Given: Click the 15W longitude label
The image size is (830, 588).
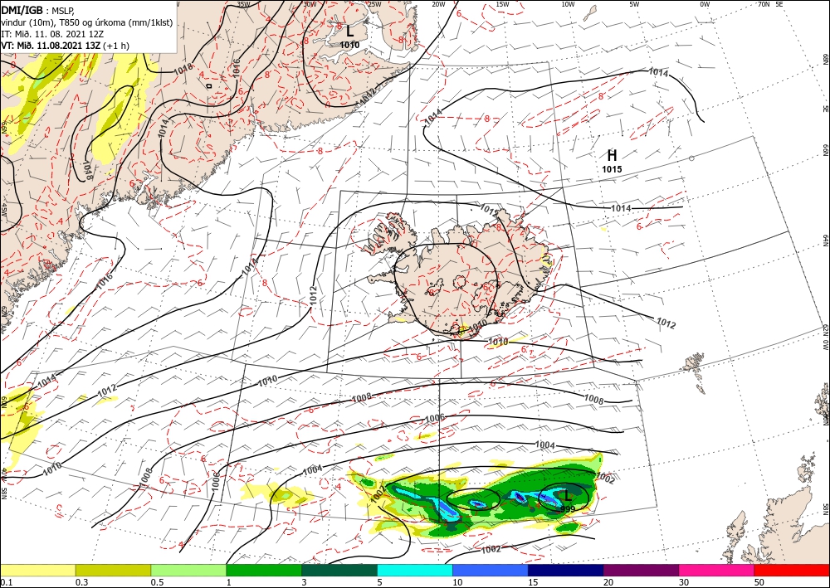Looking at the screenshot, I should coord(502,3).
